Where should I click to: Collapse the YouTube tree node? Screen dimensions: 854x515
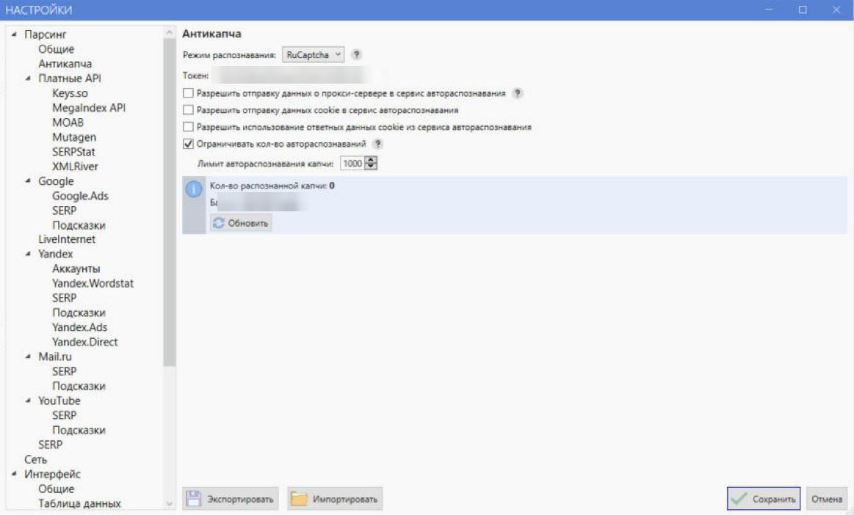click(29, 401)
